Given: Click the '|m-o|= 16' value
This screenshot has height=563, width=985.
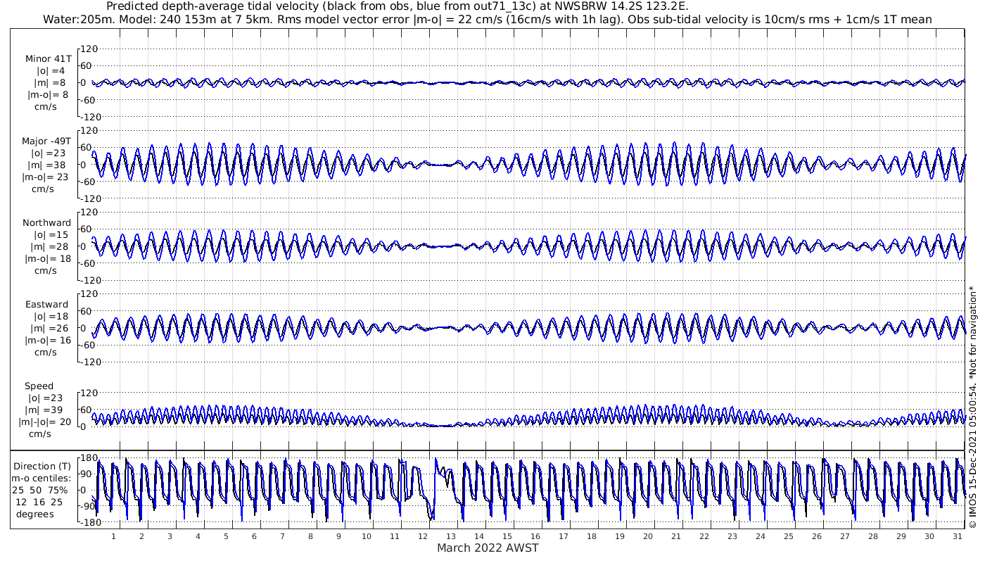Looking at the screenshot, I should (48, 341).
